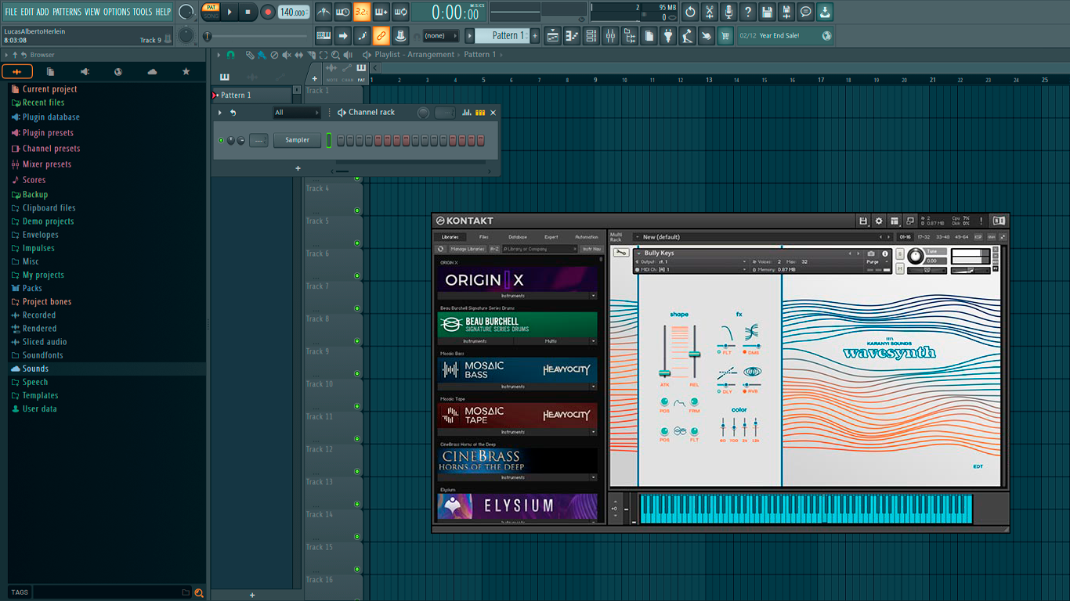Click the record button in transport

pyautogui.click(x=268, y=12)
